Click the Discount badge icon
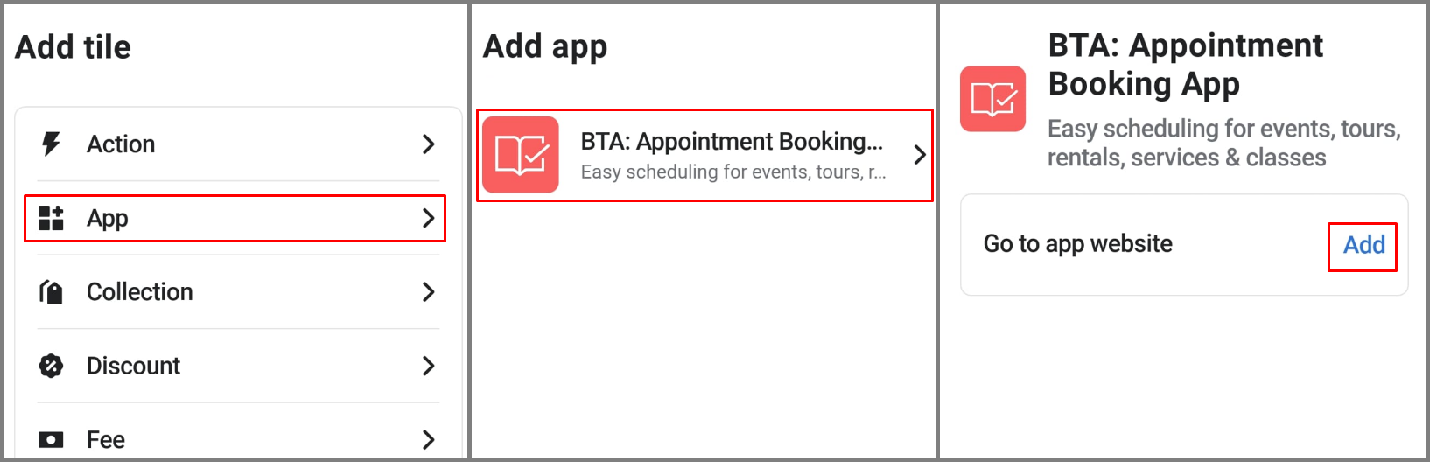This screenshot has width=1430, height=462. coord(52,366)
